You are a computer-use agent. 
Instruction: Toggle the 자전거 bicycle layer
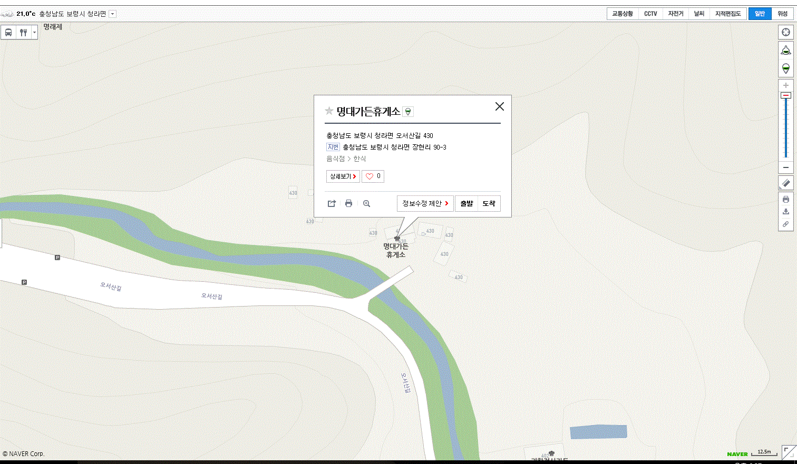point(676,14)
